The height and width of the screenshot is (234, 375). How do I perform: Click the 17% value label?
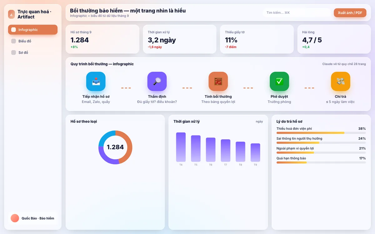(x=362, y=158)
